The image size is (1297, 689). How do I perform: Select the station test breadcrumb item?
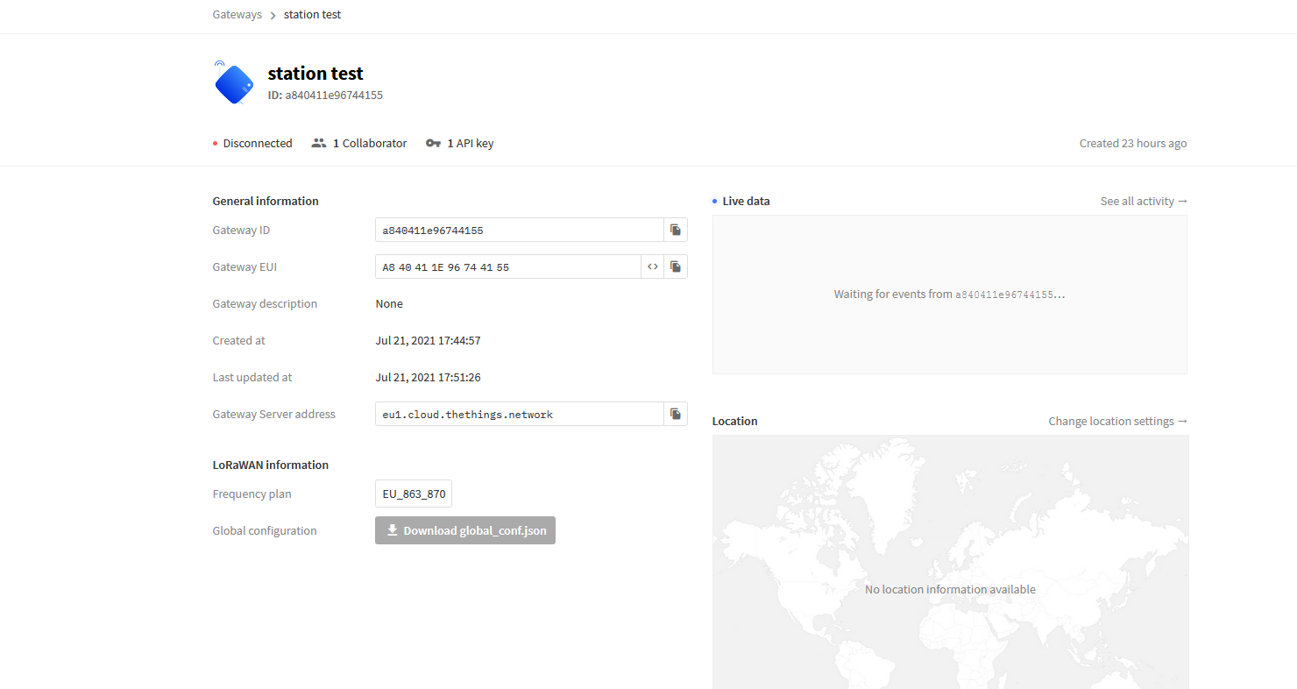pos(313,15)
